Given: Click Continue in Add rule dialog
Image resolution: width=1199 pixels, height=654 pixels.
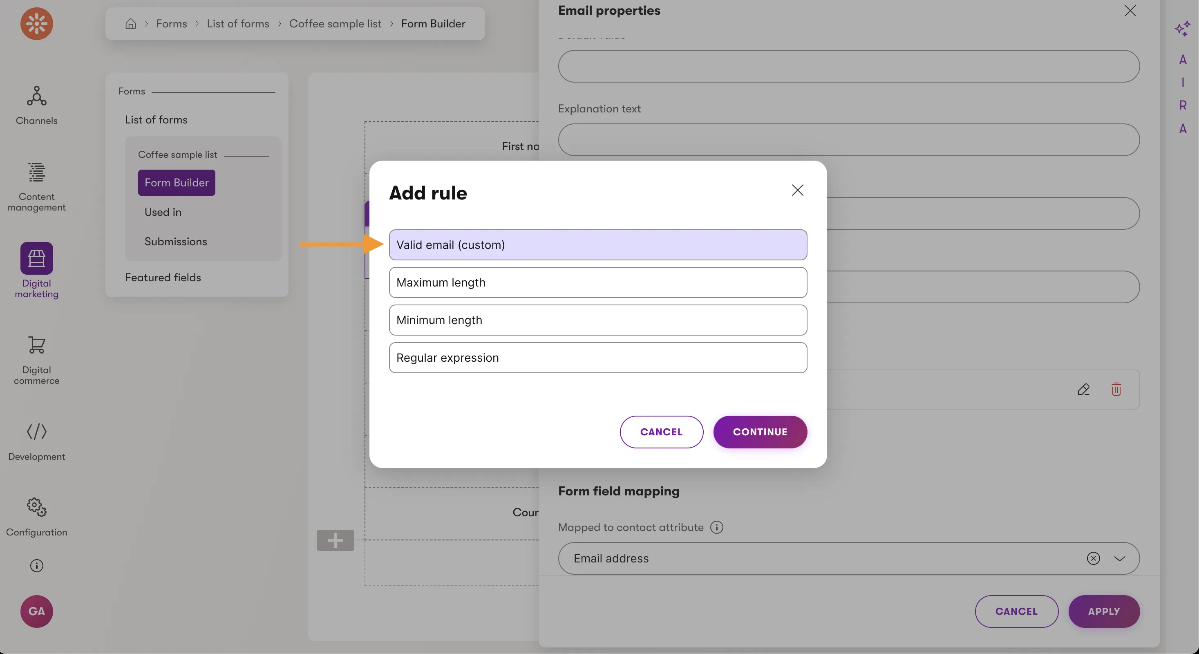Looking at the screenshot, I should click(760, 432).
